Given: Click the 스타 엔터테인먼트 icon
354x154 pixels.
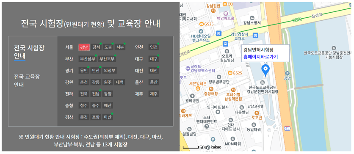Looking at the screenshot, I should coord(206,127).
